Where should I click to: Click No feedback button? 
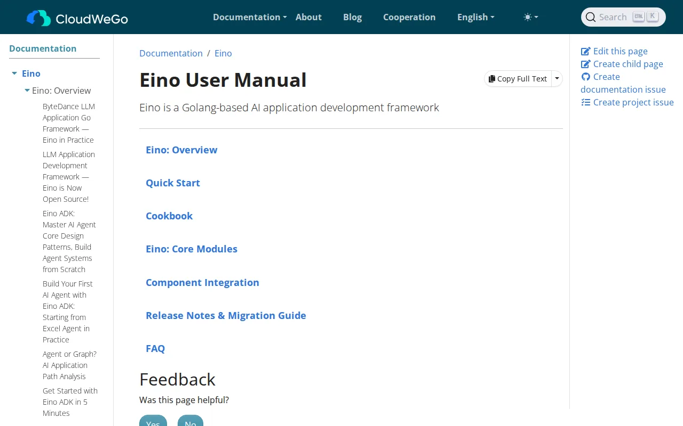pos(190,421)
